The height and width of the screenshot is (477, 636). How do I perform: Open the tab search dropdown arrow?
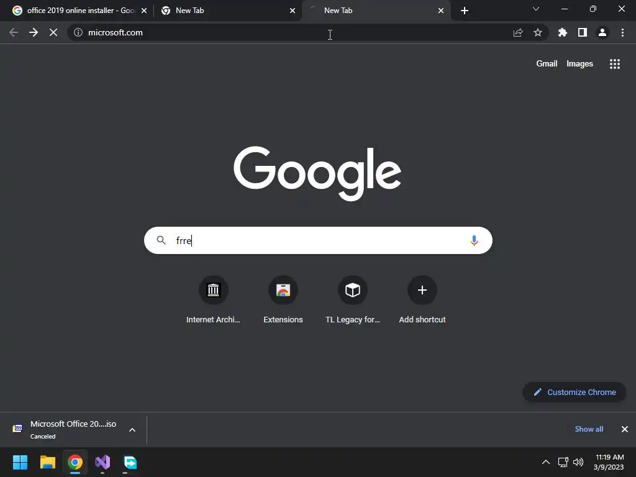pyautogui.click(x=536, y=9)
